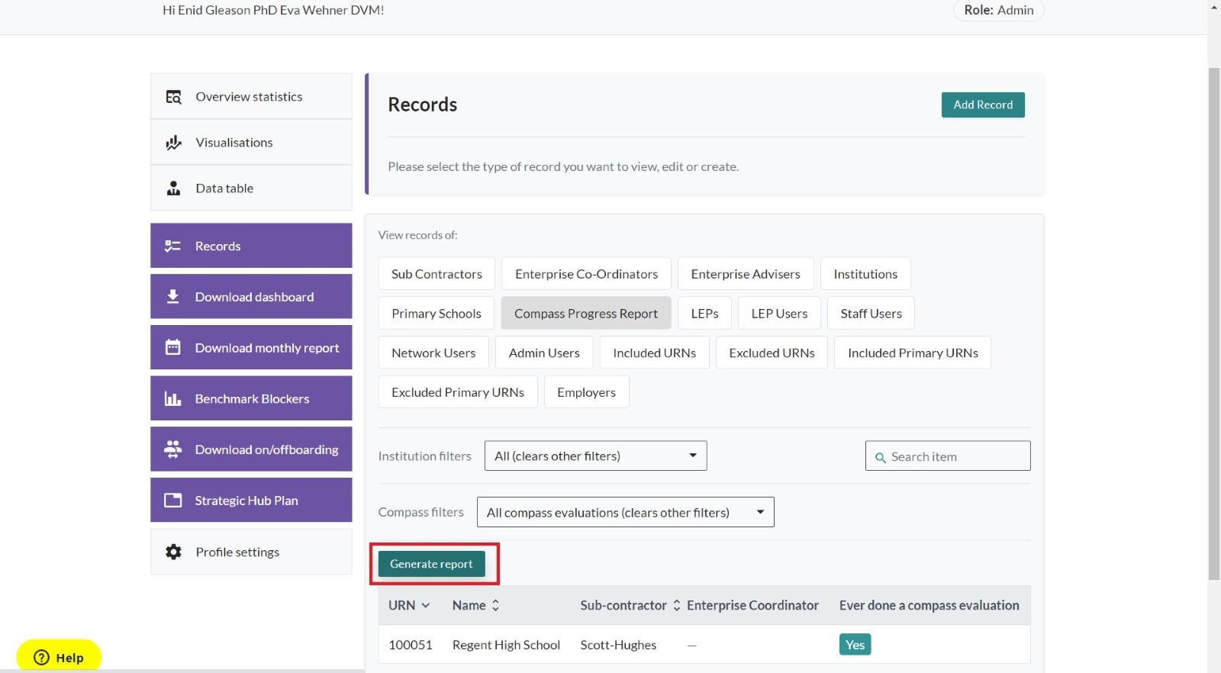Click the Download on/offboarding people icon
The height and width of the screenshot is (673, 1221).
(x=173, y=449)
